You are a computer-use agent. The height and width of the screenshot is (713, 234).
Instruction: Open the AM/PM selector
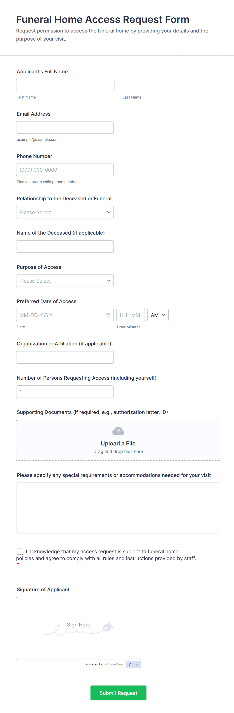click(x=158, y=315)
